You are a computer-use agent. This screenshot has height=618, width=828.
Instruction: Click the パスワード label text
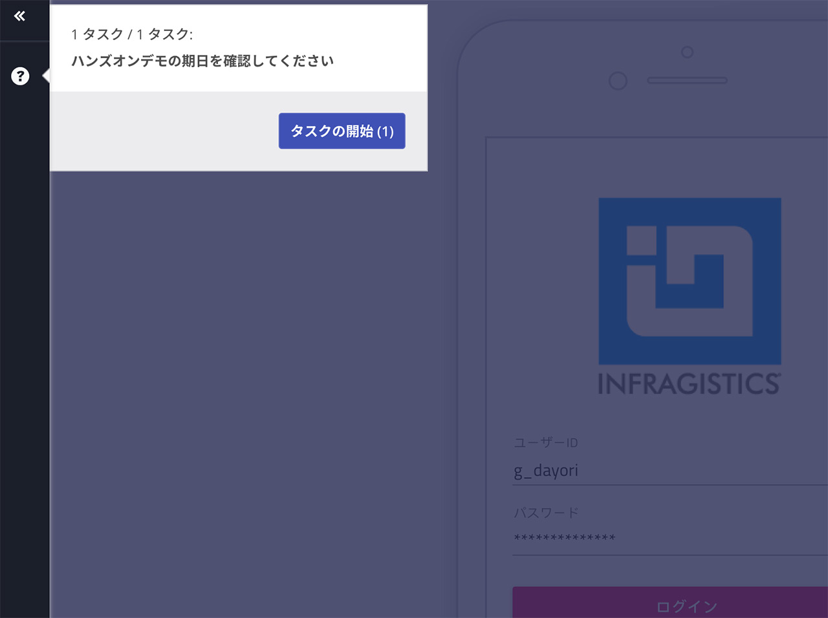545,513
